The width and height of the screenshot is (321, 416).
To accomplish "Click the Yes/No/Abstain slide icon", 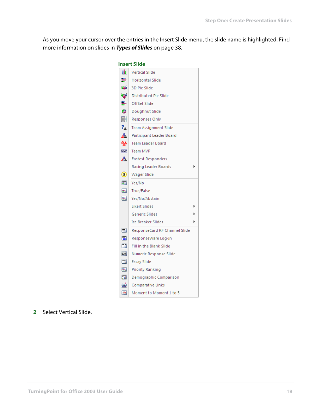I will pyautogui.click(x=124, y=198).
